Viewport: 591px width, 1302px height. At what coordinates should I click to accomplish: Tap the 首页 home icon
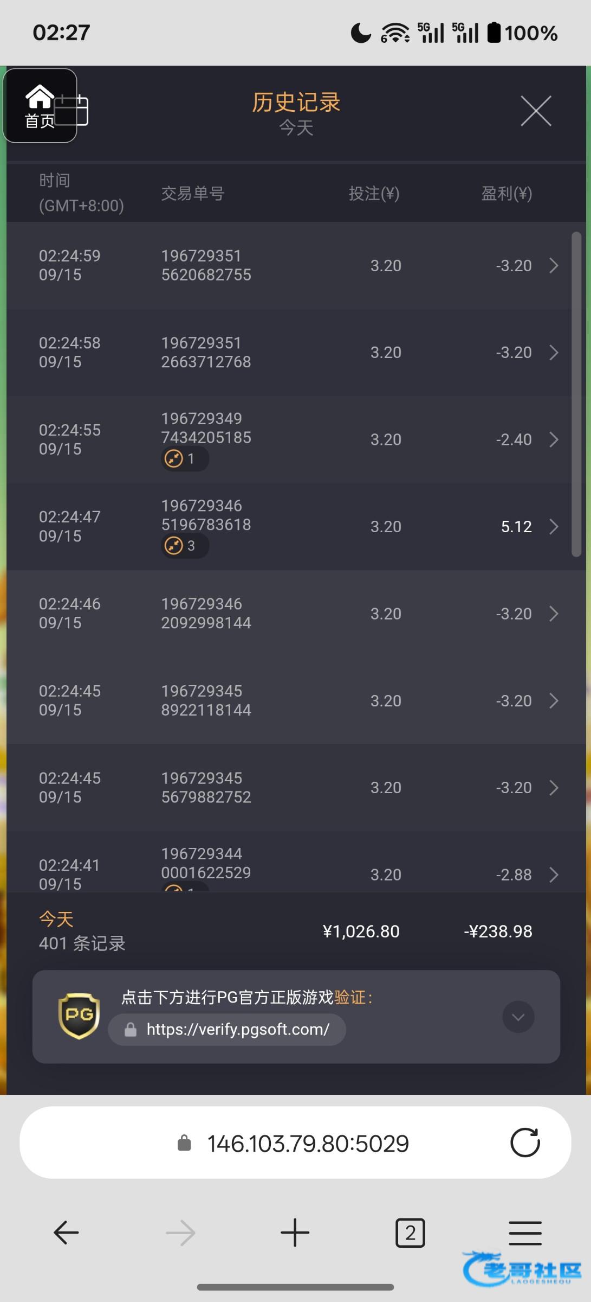[x=40, y=105]
